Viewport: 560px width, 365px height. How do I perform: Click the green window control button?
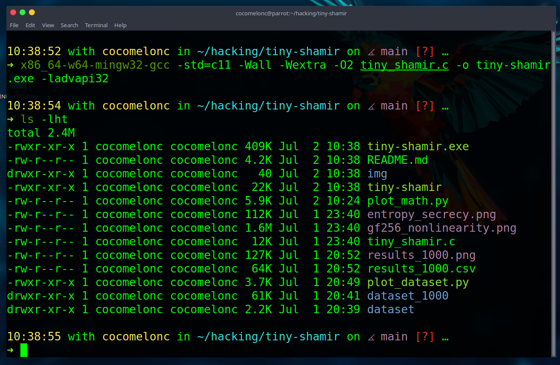[x=23, y=13]
